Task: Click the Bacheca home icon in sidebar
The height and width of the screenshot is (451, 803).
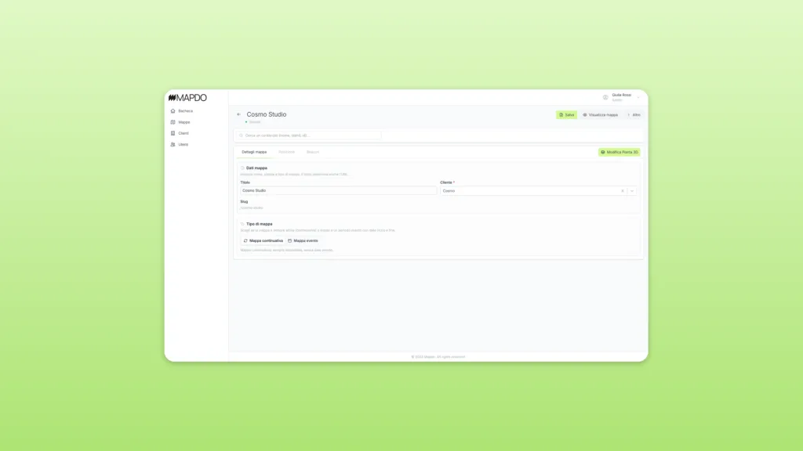Action: pyautogui.click(x=173, y=111)
